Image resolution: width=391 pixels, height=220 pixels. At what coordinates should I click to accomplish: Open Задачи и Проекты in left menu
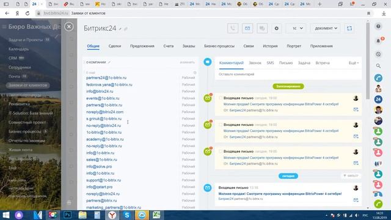pos(26,40)
